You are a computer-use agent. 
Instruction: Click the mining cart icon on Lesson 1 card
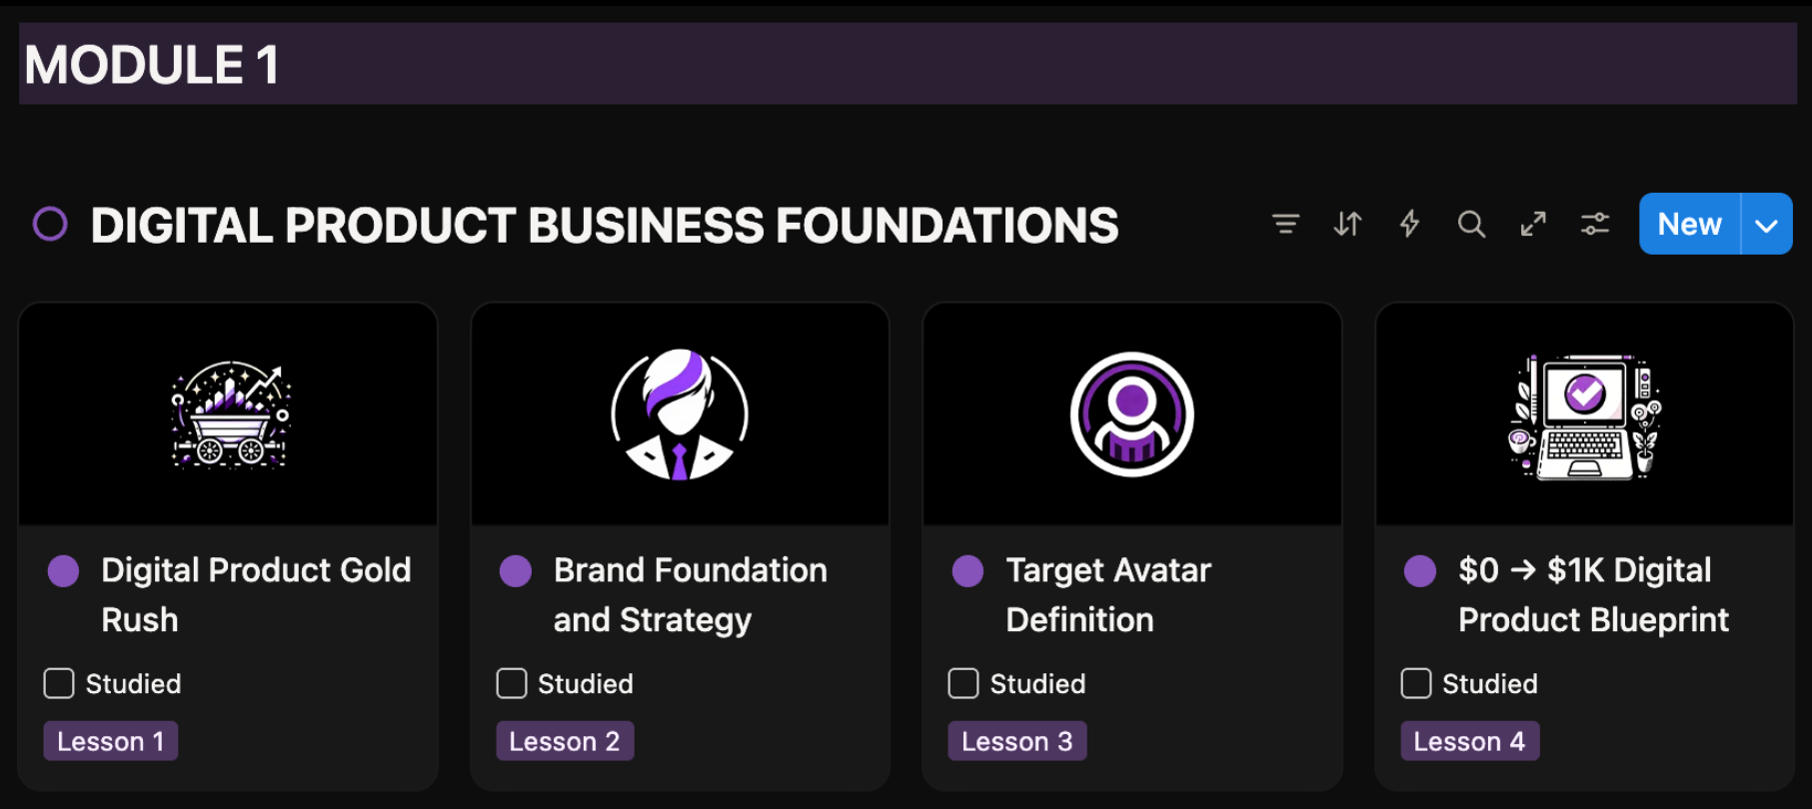click(230, 414)
